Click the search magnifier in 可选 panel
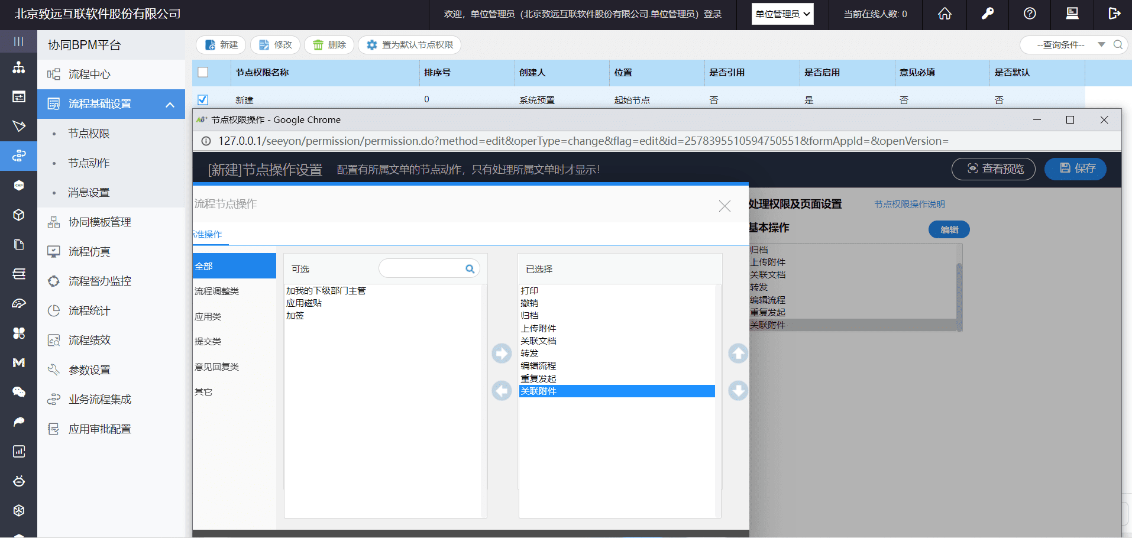1132x538 pixels. pyautogui.click(x=470, y=269)
